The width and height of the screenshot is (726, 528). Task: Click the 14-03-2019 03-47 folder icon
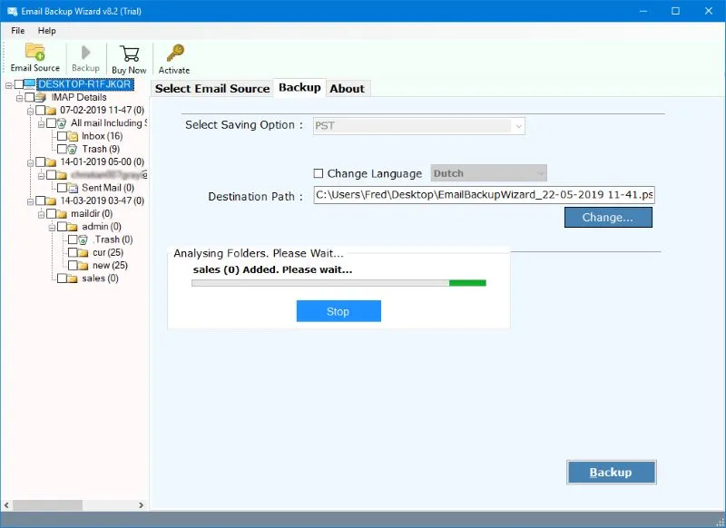(51, 200)
